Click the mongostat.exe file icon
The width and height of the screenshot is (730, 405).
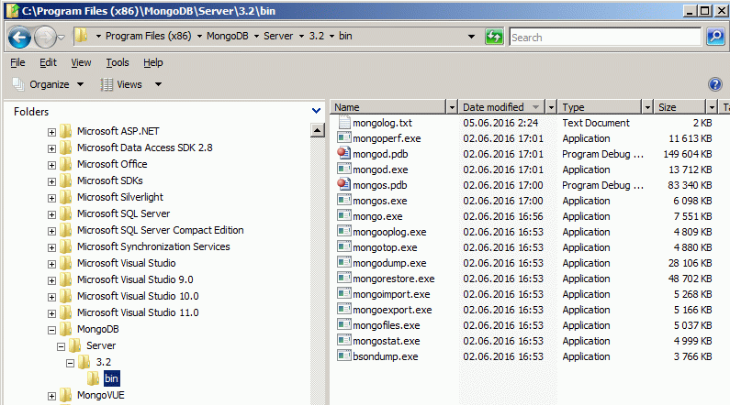pyautogui.click(x=344, y=341)
